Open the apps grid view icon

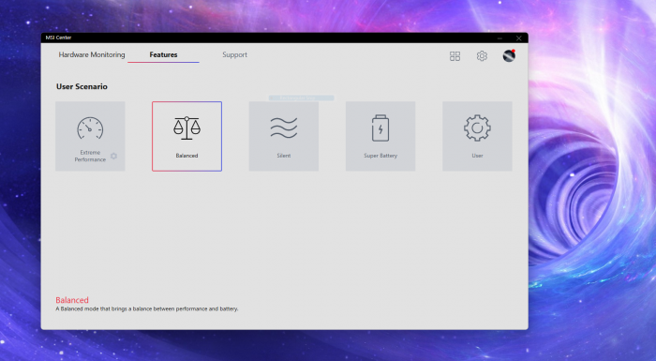point(455,56)
